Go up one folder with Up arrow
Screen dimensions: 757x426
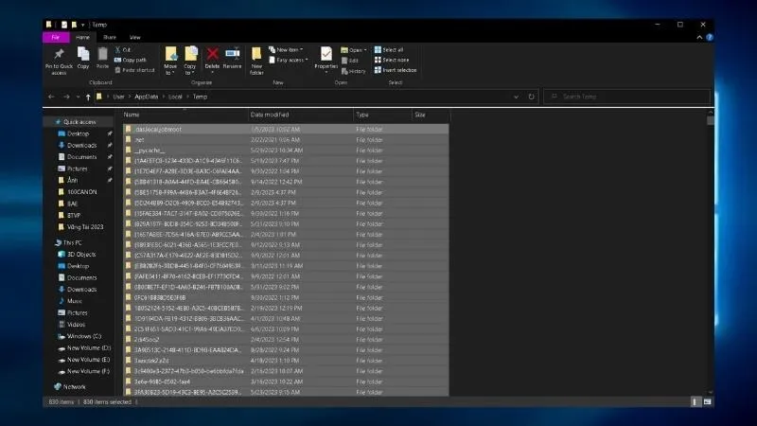point(88,97)
